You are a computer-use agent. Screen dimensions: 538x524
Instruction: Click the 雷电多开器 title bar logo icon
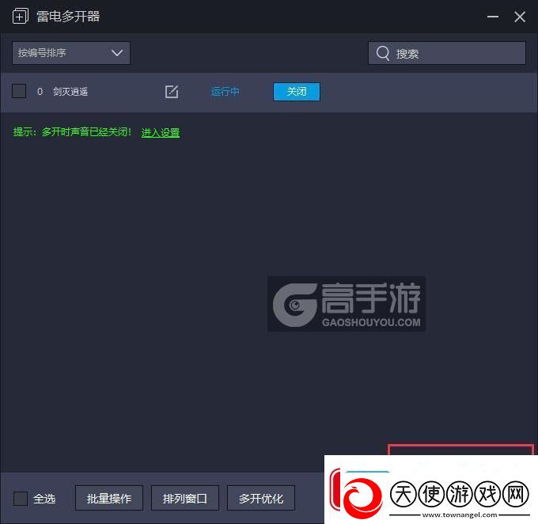point(21,17)
